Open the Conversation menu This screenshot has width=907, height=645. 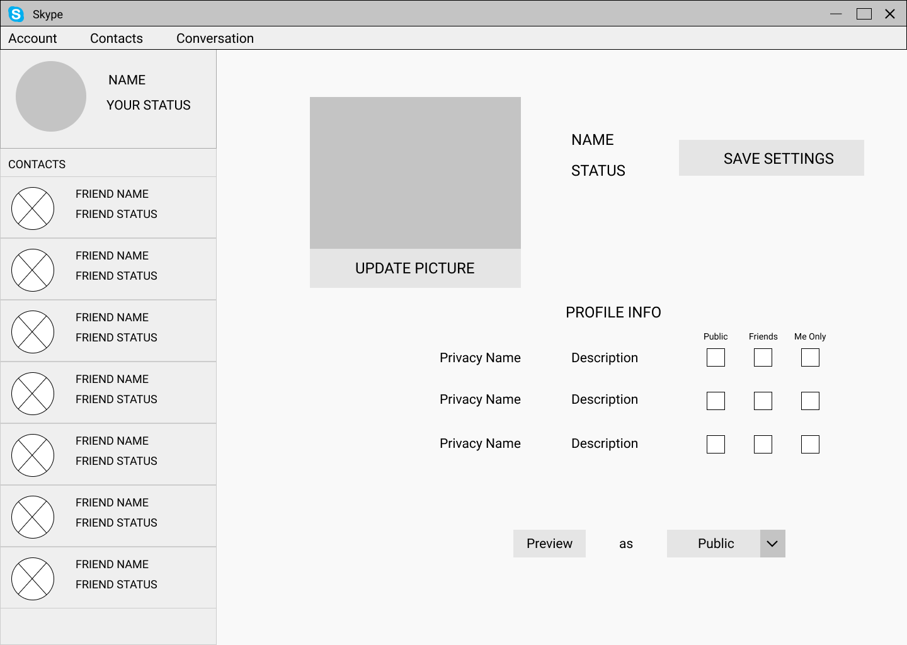[215, 38]
